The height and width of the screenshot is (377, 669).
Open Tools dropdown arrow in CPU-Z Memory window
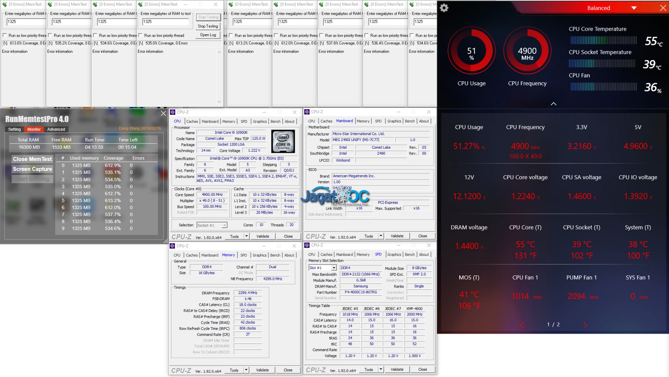click(246, 370)
